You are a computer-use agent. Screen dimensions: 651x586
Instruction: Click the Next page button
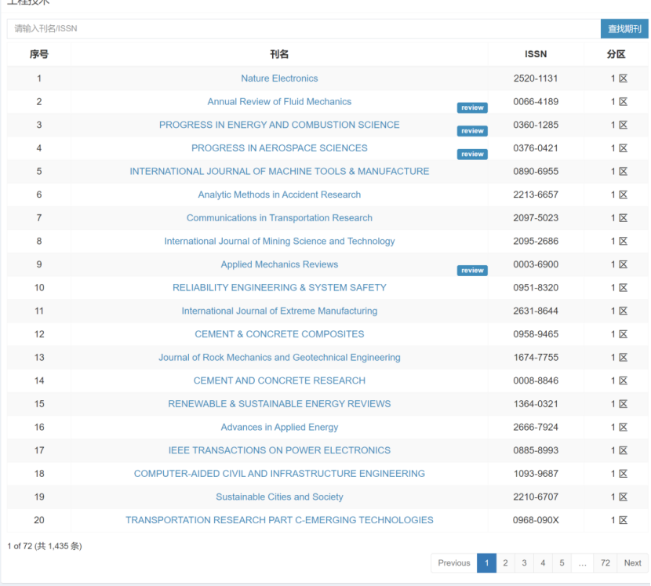pyautogui.click(x=632, y=563)
